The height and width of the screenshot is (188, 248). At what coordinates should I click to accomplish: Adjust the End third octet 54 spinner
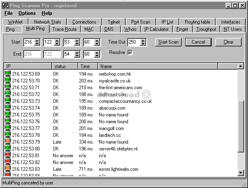[77, 54]
